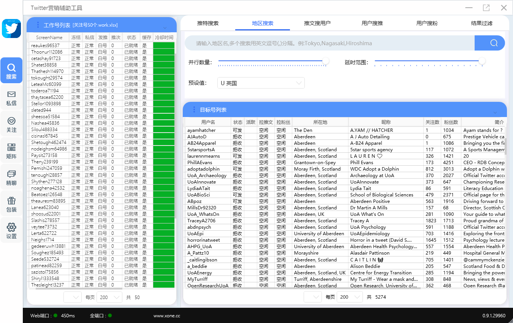Viewport: 513px width, 323px height.
Task: Click the region name input field
Action: click(330, 43)
